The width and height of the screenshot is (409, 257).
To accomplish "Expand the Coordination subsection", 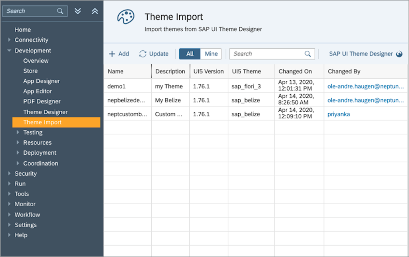I will (18, 163).
